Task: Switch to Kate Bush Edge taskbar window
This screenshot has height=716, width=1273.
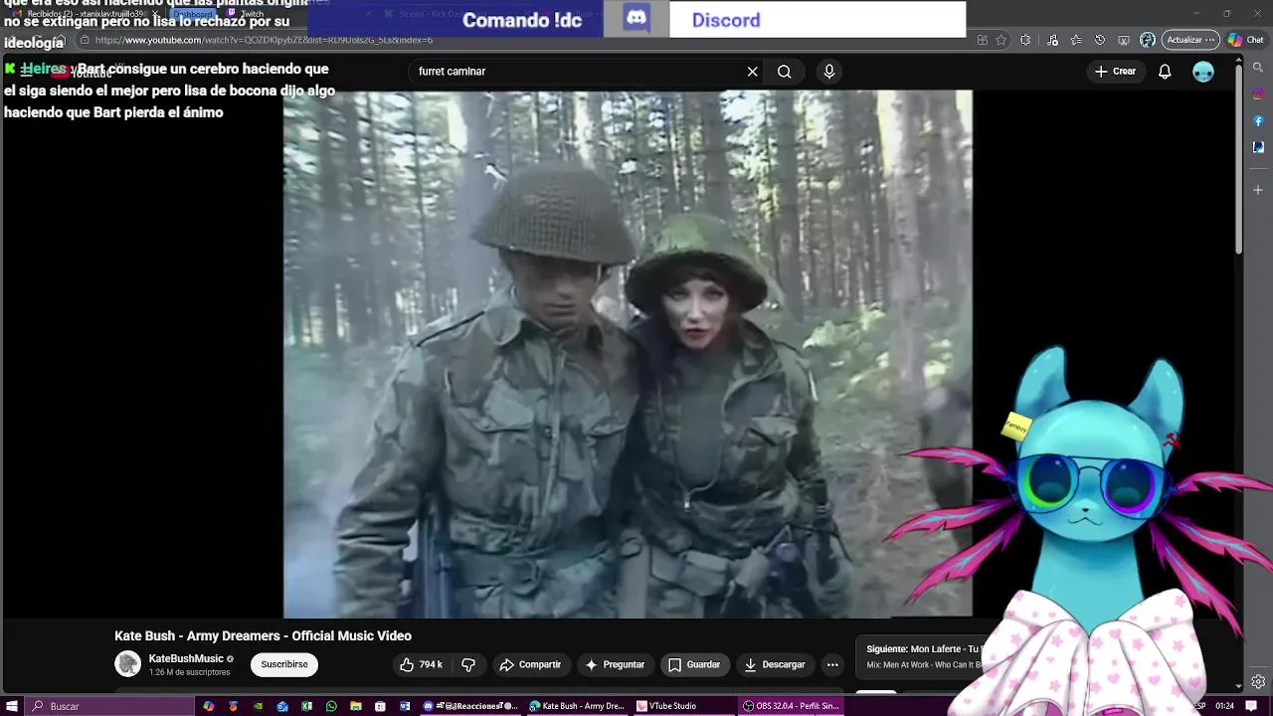Action: pos(577,706)
